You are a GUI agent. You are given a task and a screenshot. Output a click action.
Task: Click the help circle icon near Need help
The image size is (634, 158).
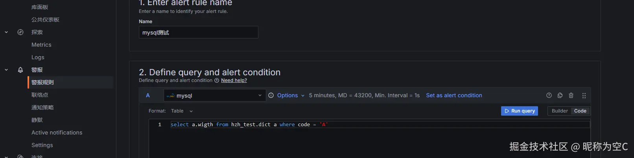point(217,80)
